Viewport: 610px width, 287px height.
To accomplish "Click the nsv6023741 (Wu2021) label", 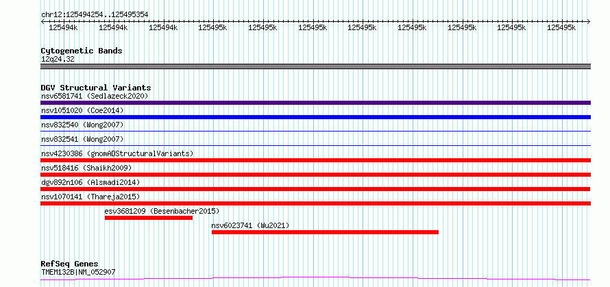I will click(251, 225).
